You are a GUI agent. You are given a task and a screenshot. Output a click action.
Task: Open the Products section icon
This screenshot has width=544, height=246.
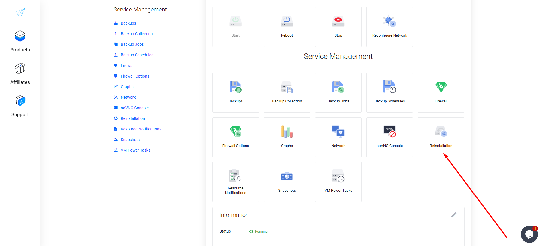pos(20,36)
